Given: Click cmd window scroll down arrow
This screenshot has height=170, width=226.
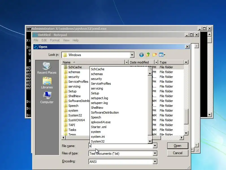Looking at the screenshot, I should click(209, 115).
